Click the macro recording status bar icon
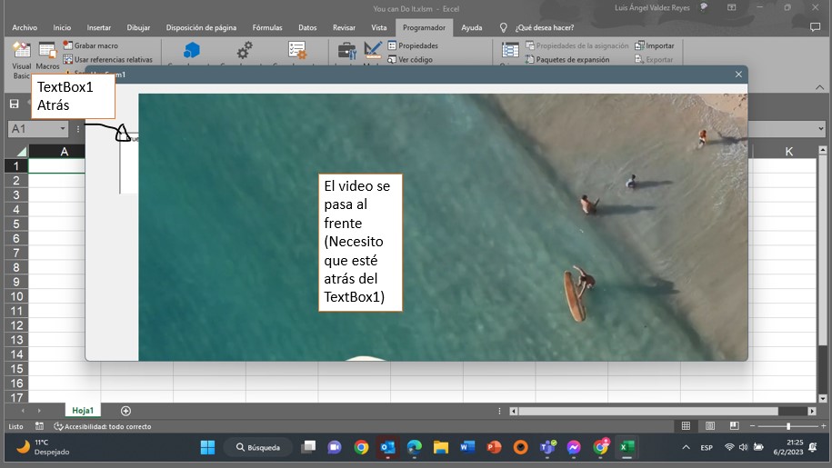 (x=39, y=426)
